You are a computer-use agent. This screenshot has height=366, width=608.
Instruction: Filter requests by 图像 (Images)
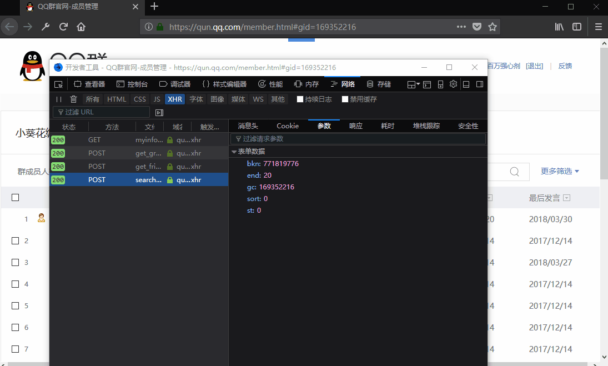click(x=217, y=99)
